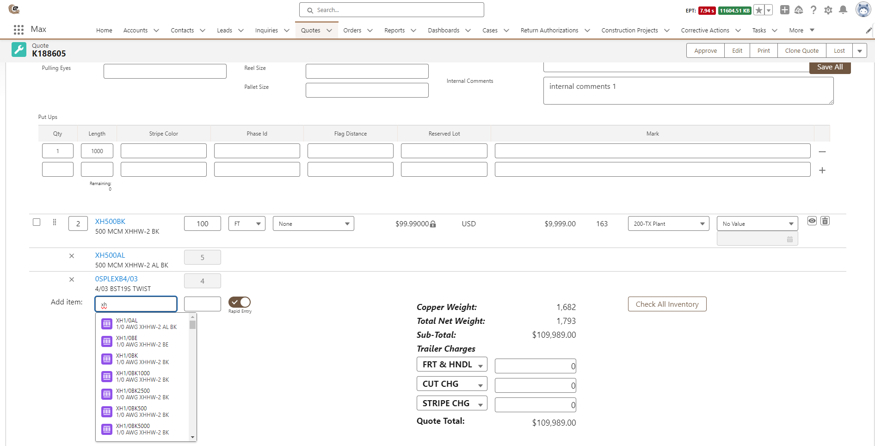This screenshot has width=875, height=446.
Task: Preview line item with the eye icon
Action: pos(812,221)
